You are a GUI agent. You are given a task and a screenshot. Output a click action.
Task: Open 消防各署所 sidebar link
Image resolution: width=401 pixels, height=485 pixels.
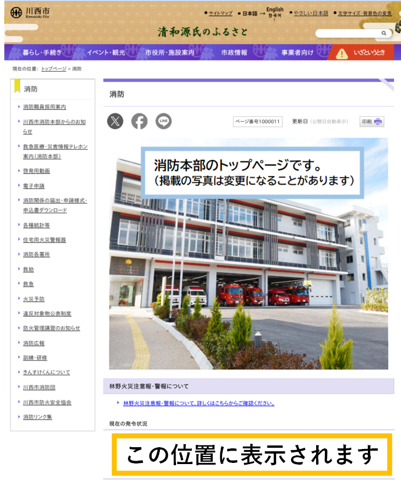pyautogui.click(x=37, y=254)
